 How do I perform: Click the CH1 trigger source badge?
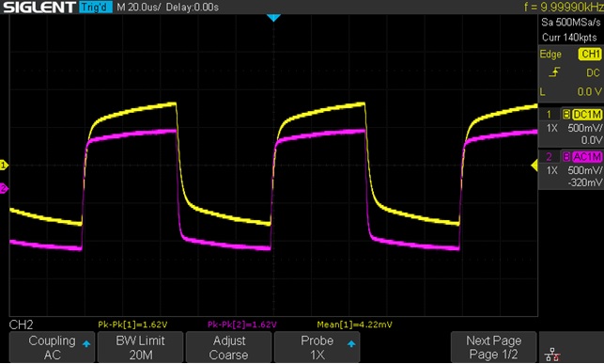tap(590, 54)
